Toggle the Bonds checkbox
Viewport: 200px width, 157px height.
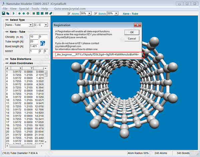(96, 14)
